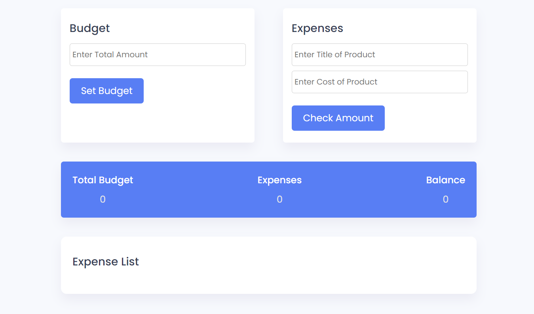Click the Balance value of 0
The width and height of the screenshot is (534, 314).
click(445, 199)
